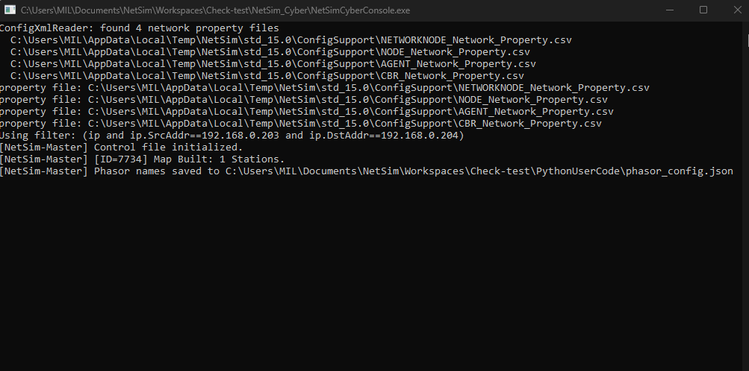Click the console app icon in title bar
Viewport: 749px width, 371px height.
coord(10,10)
